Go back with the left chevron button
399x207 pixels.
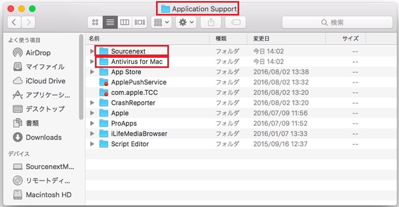coord(14,22)
